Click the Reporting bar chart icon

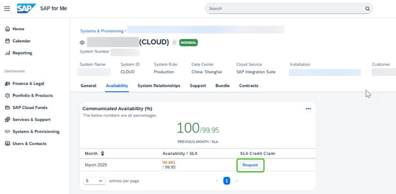point(8,53)
